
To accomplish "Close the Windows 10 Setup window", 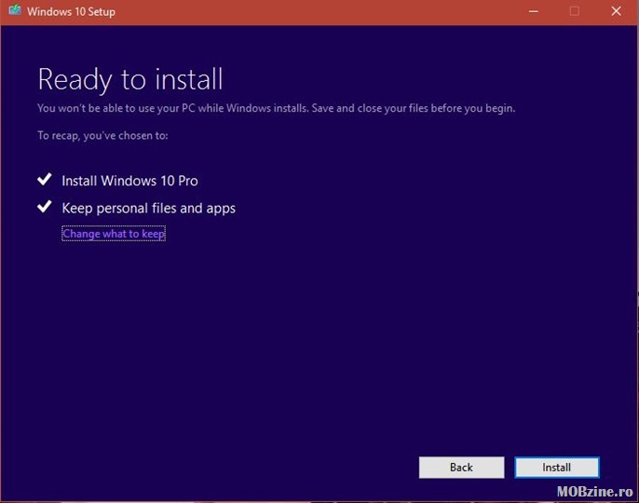I will [617, 11].
